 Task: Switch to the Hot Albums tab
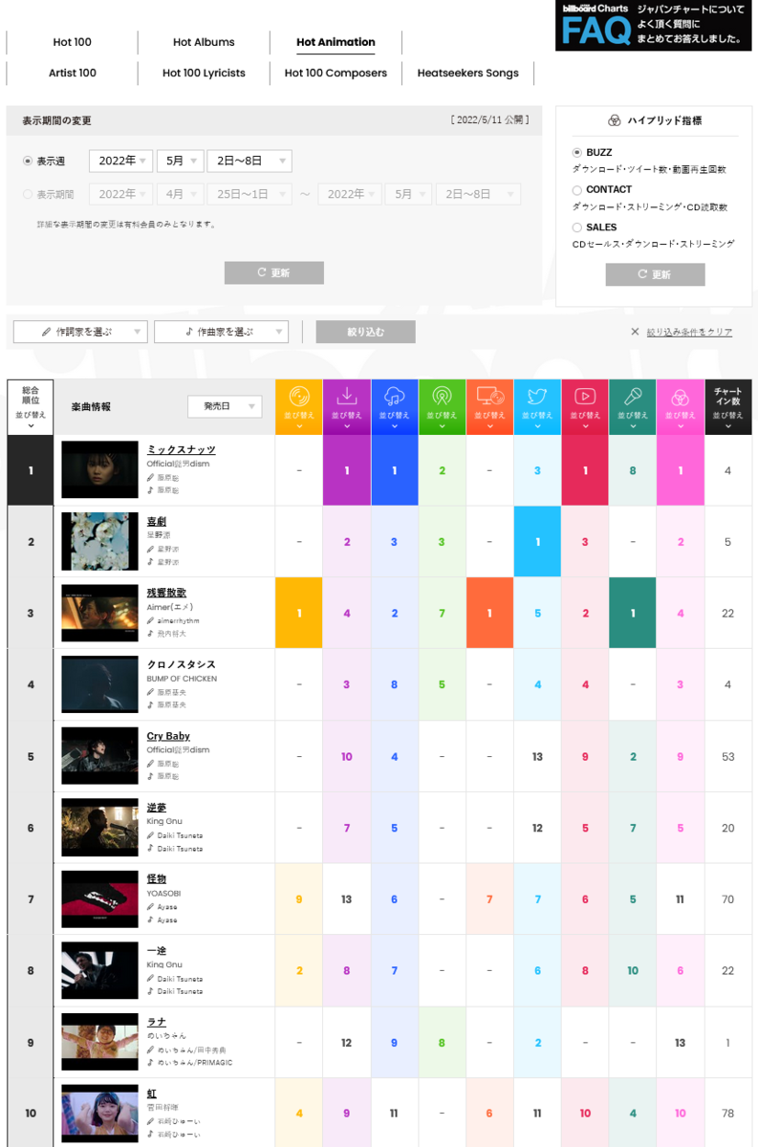[204, 42]
